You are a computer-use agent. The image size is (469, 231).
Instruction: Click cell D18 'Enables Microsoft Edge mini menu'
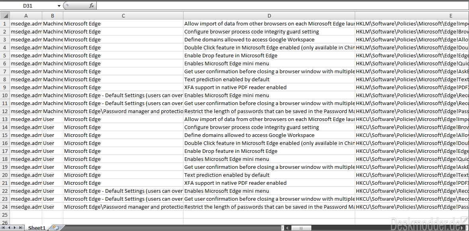coord(269,159)
